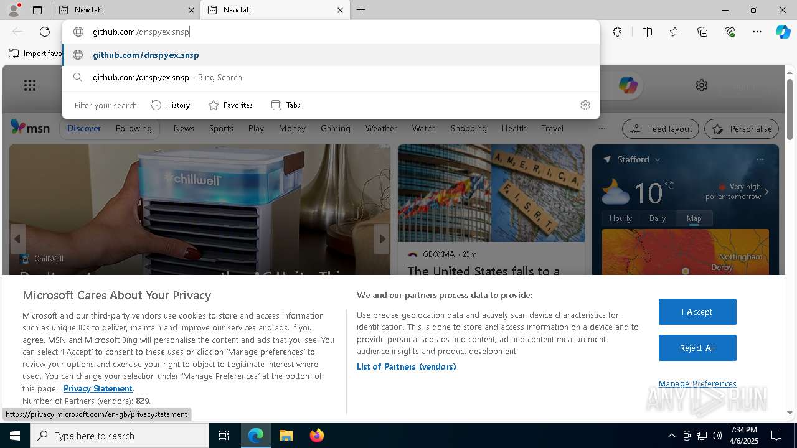The width and height of the screenshot is (797, 448).
Task: Switch weather view to Daily
Action: pyautogui.click(x=658, y=218)
